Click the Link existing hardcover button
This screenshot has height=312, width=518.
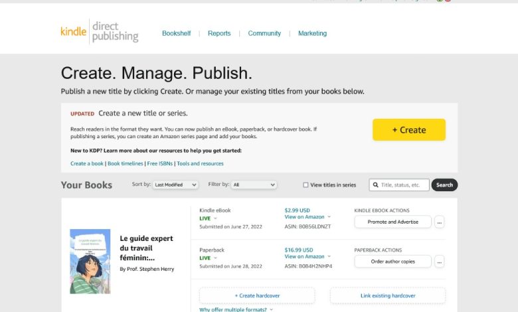click(x=388, y=295)
